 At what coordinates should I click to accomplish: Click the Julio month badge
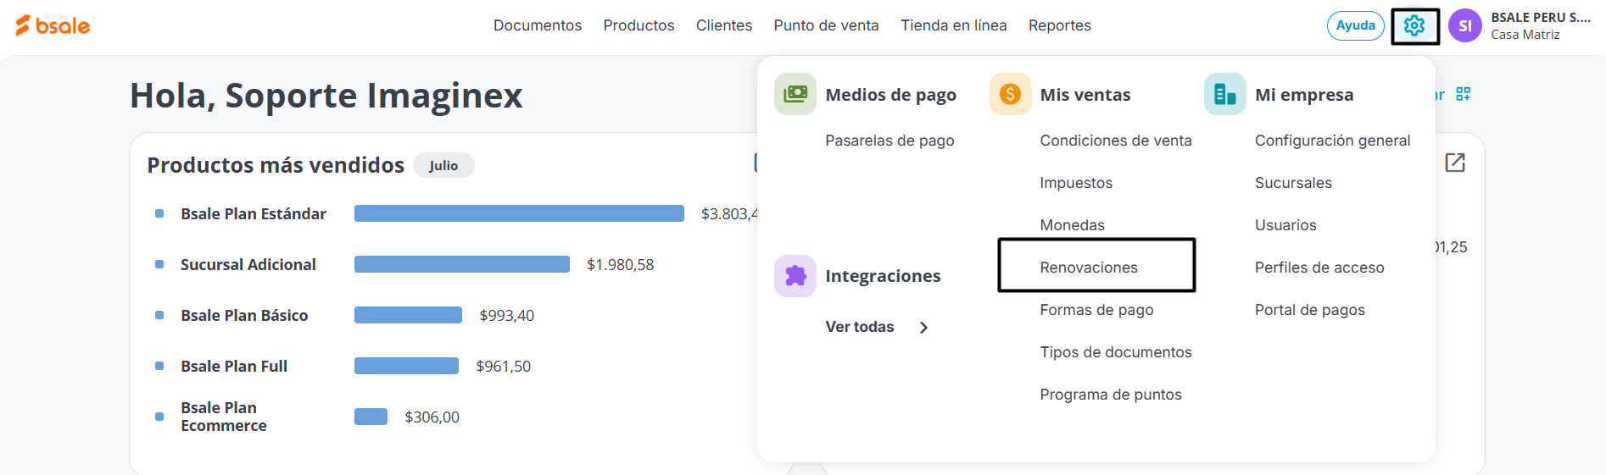pyautogui.click(x=443, y=165)
